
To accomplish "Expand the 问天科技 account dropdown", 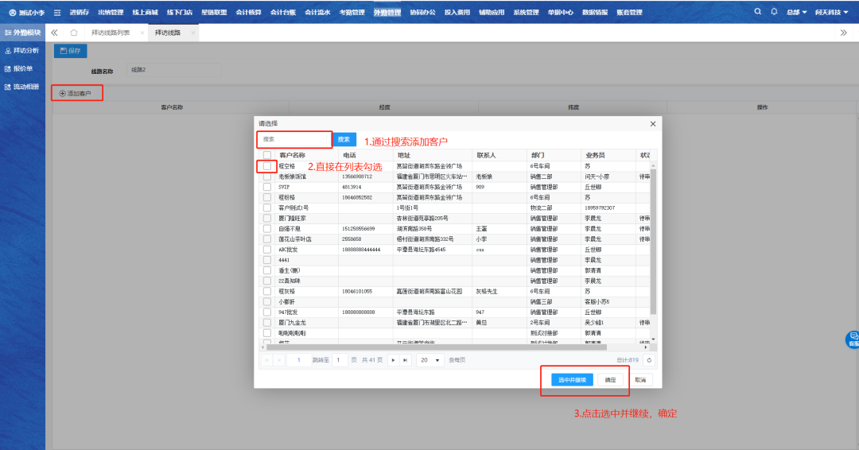I will (x=834, y=13).
